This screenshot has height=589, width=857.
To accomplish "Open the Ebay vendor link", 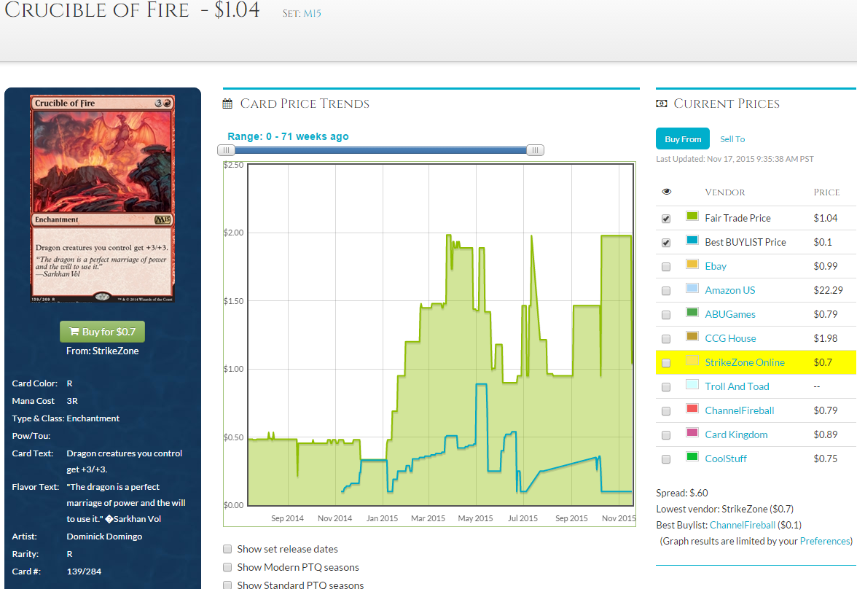I will 716,266.
